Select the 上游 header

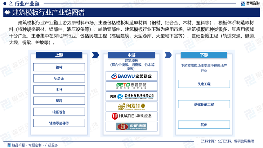(59, 55)
